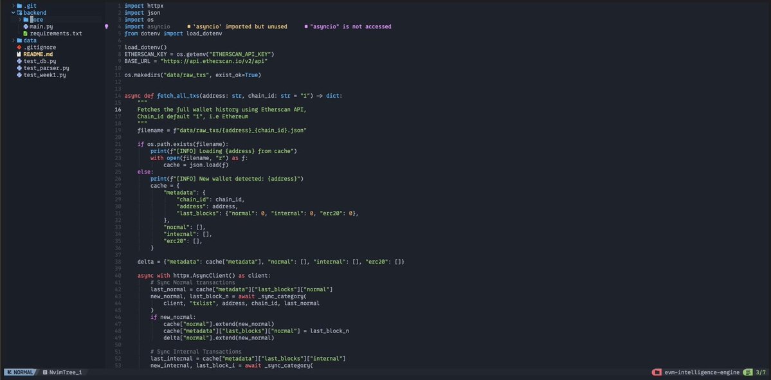Click the red folder icon in statusline
The width and height of the screenshot is (771, 380).
click(657, 373)
